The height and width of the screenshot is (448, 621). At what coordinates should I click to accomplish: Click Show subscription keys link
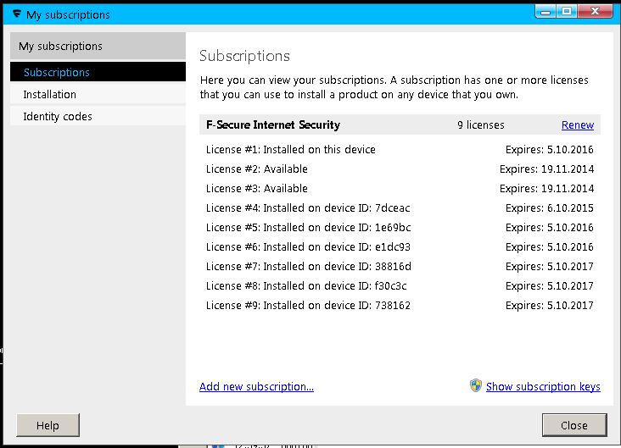pyautogui.click(x=543, y=386)
